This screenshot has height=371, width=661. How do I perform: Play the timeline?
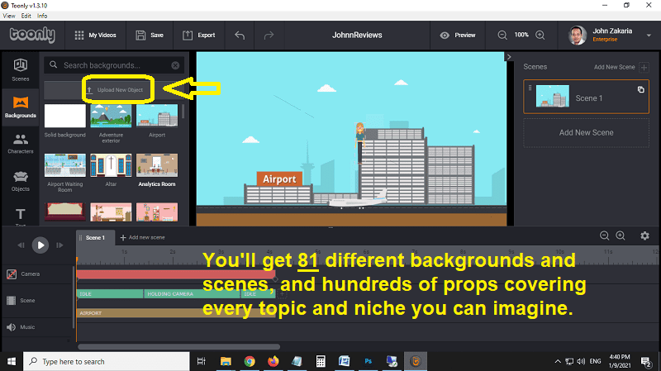coord(40,245)
